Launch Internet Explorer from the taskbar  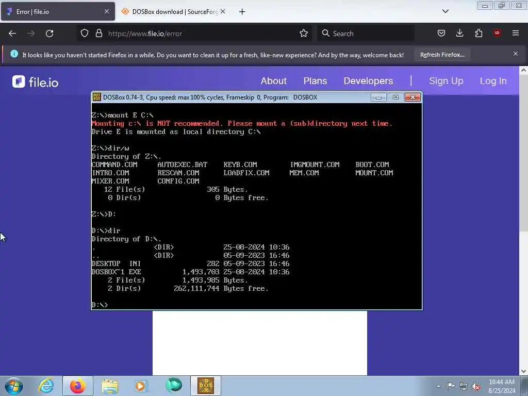[46, 386]
